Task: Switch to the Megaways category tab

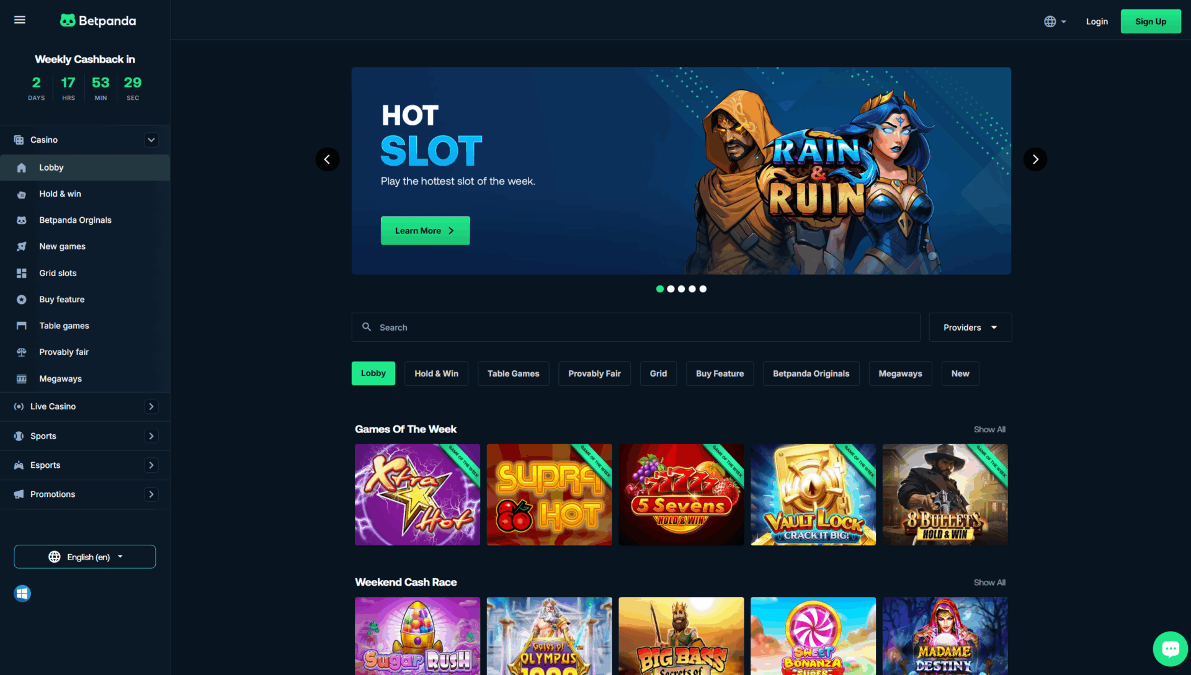Action: click(x=900, y=373)
